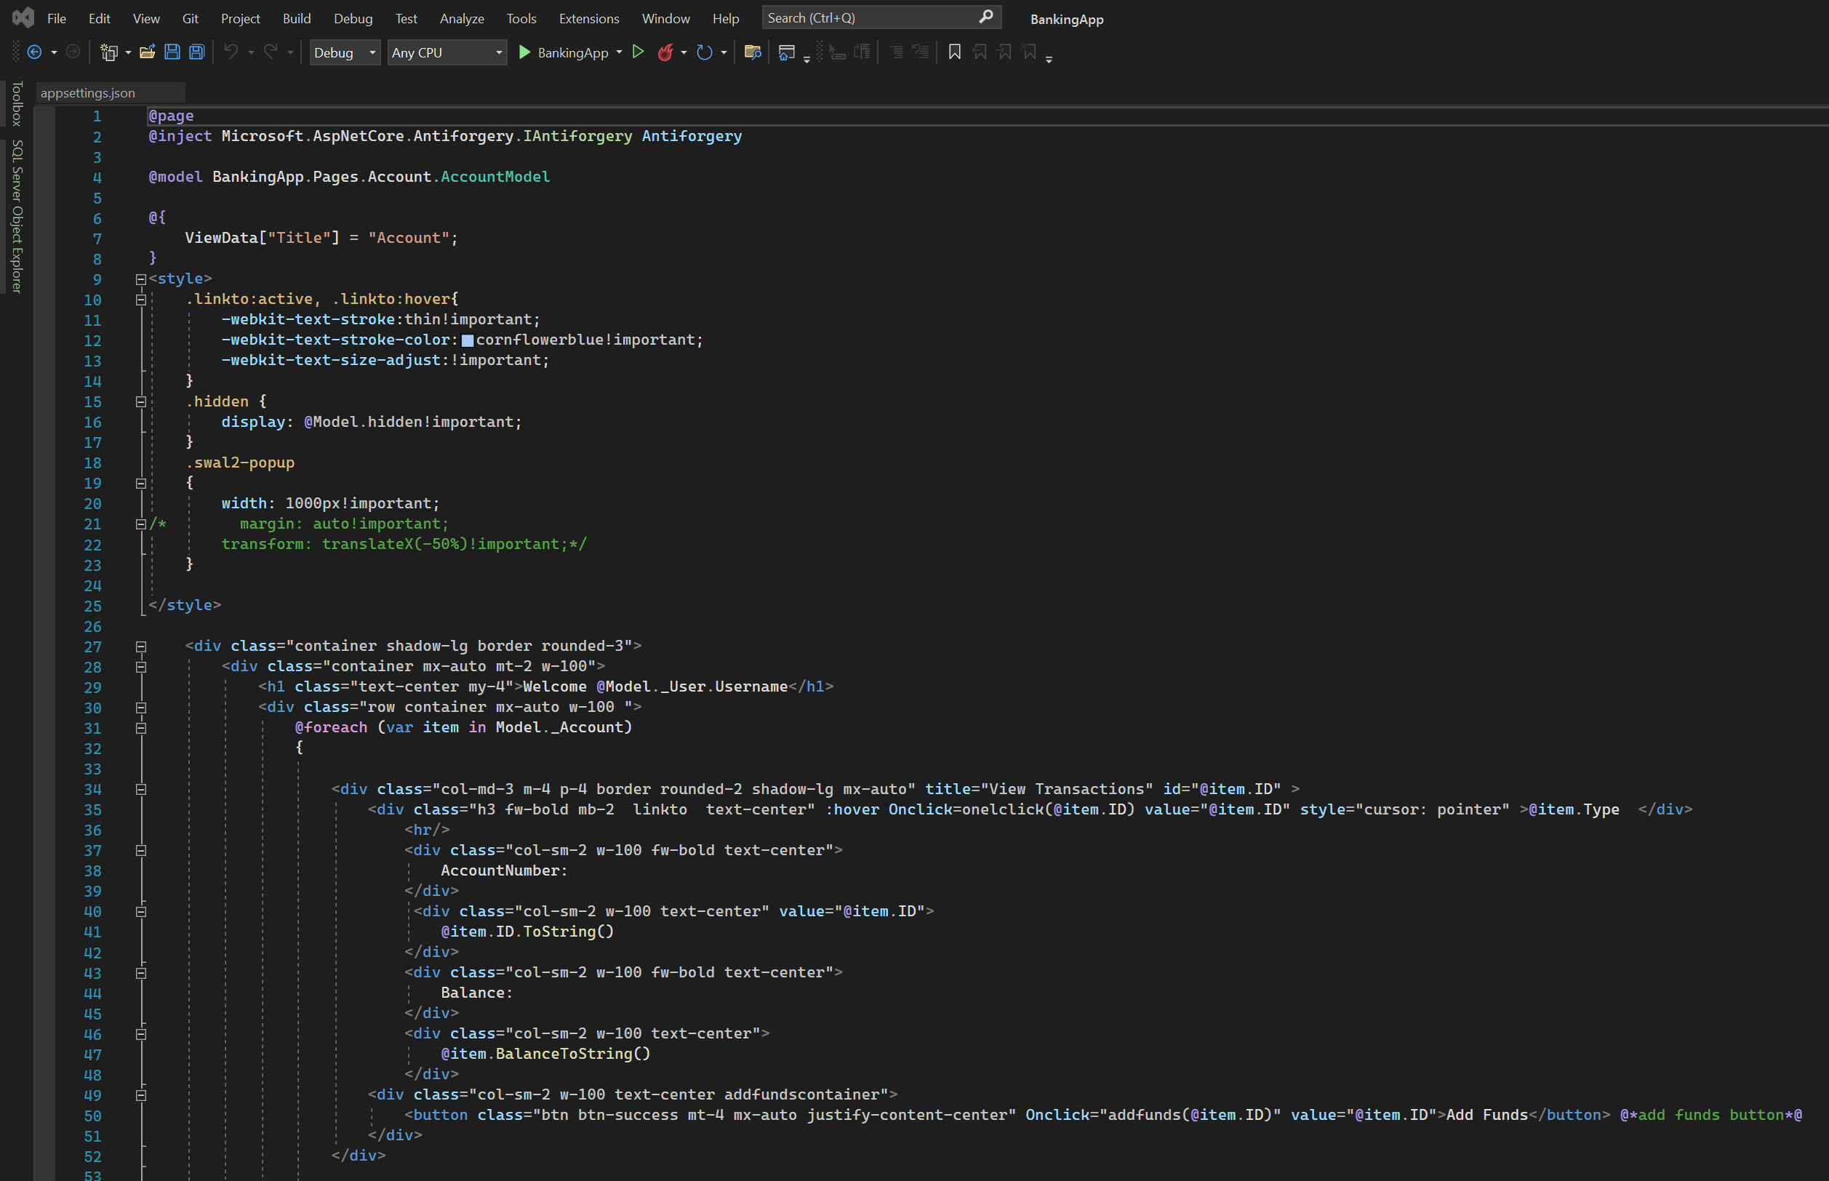The image size is (1829, 1181).
Task: Click the Start Without Debugging outline play icon
Action: pyautogui.click(x=638, y=52)
